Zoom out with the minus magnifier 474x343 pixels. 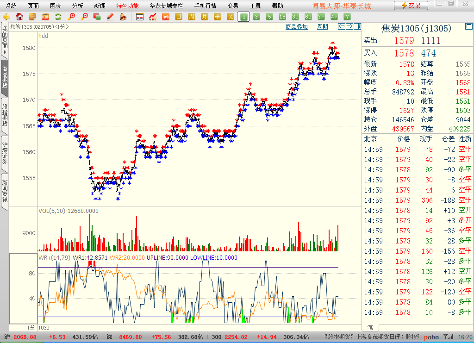pyautogui.click(x=84, y=17)
